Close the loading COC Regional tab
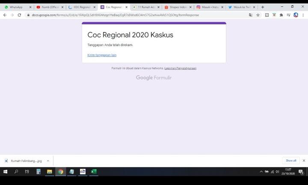The width and height of the screenshot is (308, 185). pos(95,7)
